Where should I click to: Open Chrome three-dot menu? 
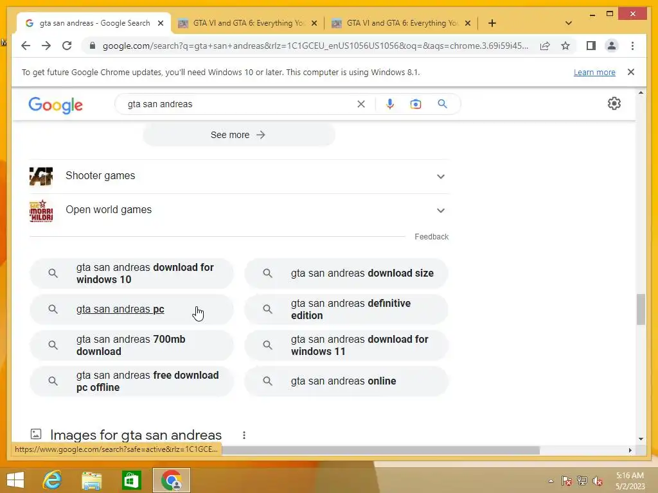click(632, 46)
